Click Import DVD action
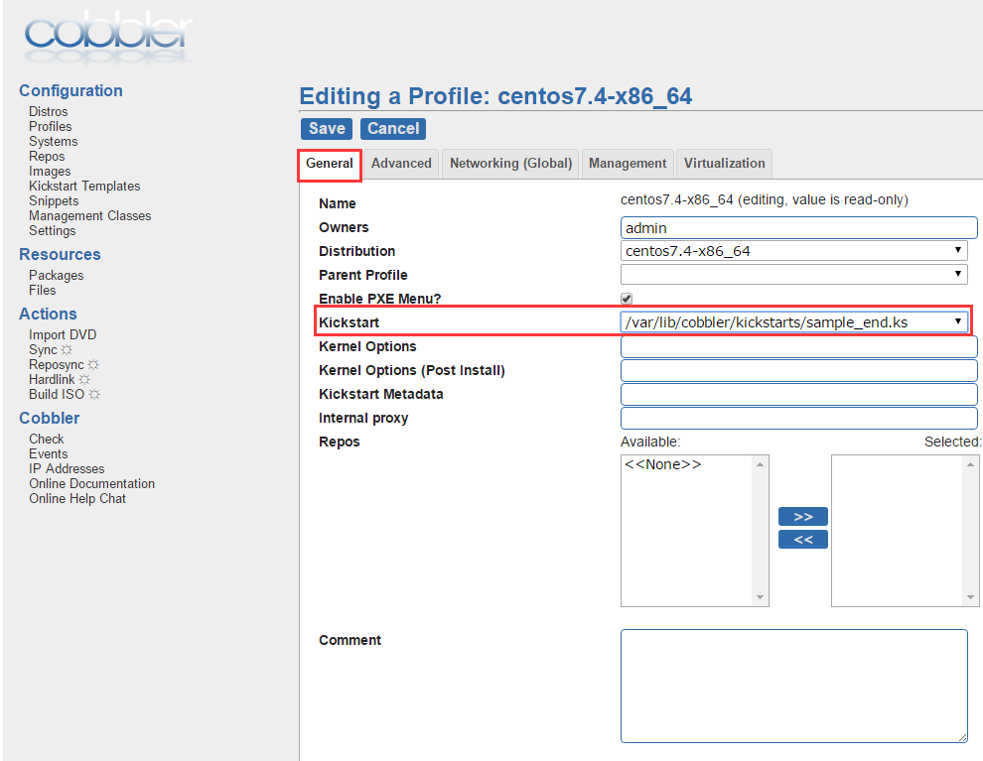This screenshot has width=983, height=761. coord(63,335)
